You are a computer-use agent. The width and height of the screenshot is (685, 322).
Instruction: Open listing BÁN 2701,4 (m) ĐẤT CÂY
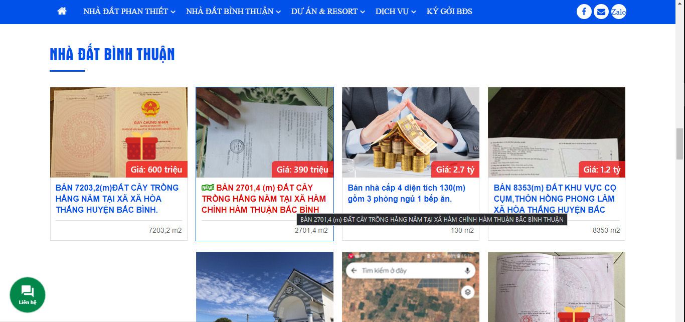pos(264,199)
